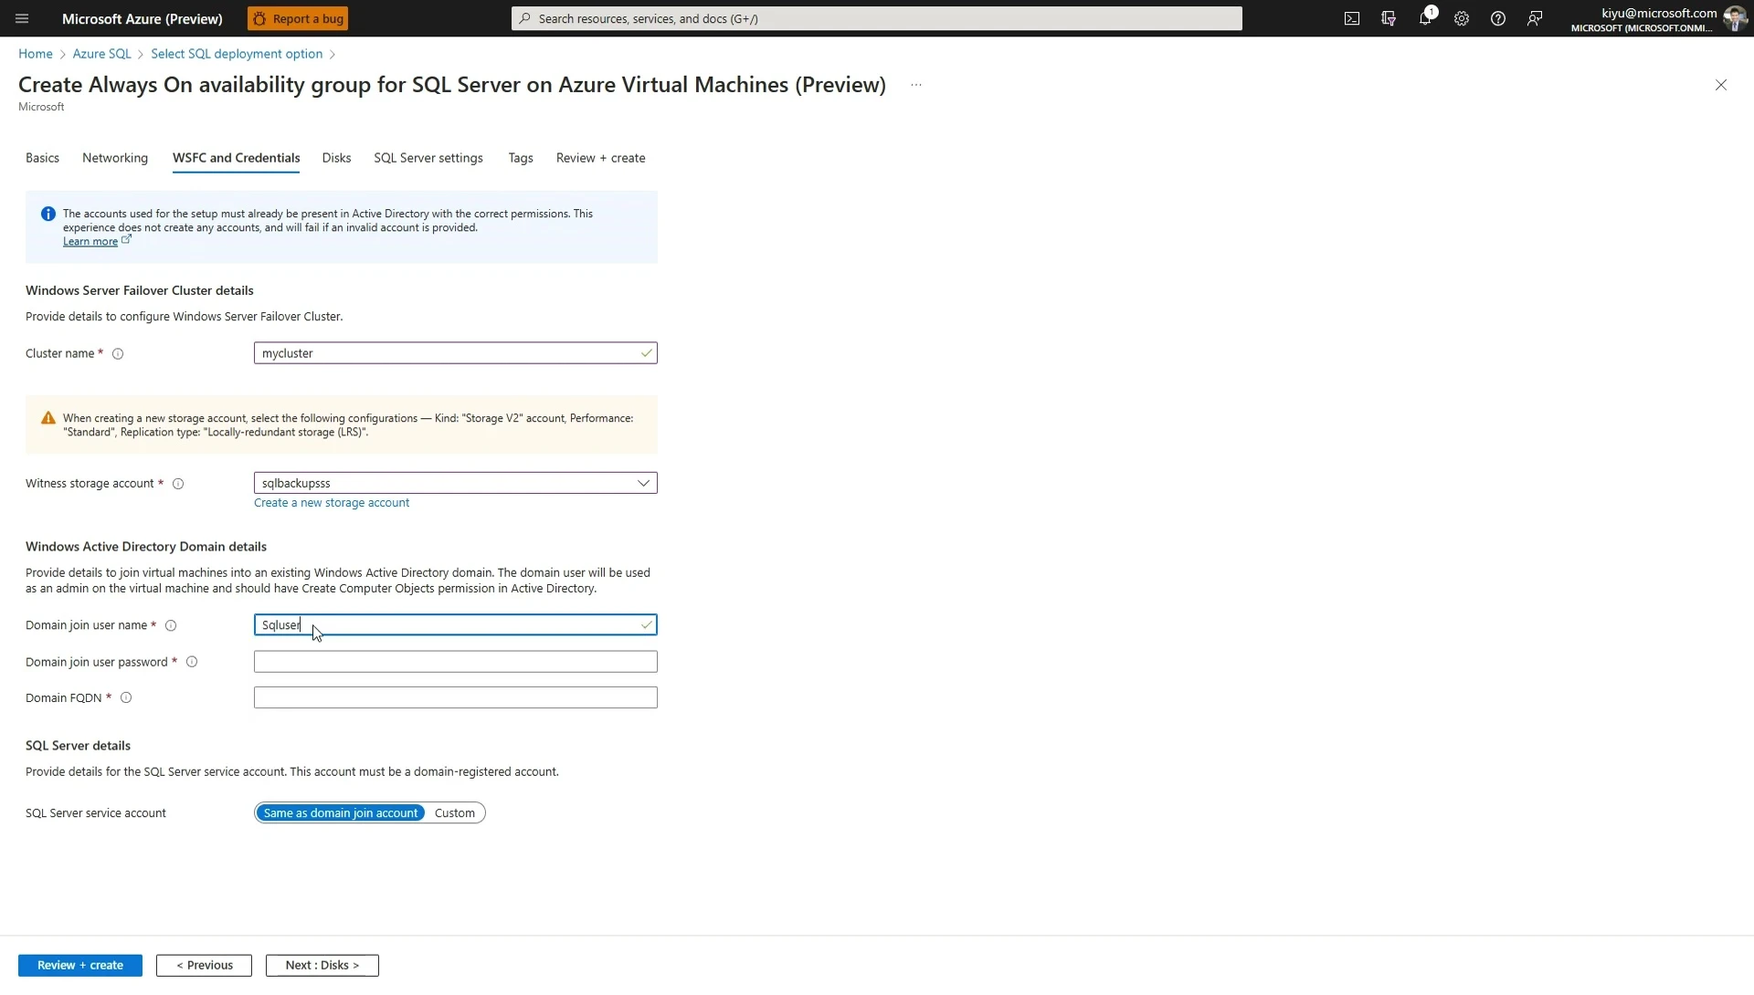Close the Create availability group blade
The height and width of the screenshot is (995, 1754).
click(1721, 85)
